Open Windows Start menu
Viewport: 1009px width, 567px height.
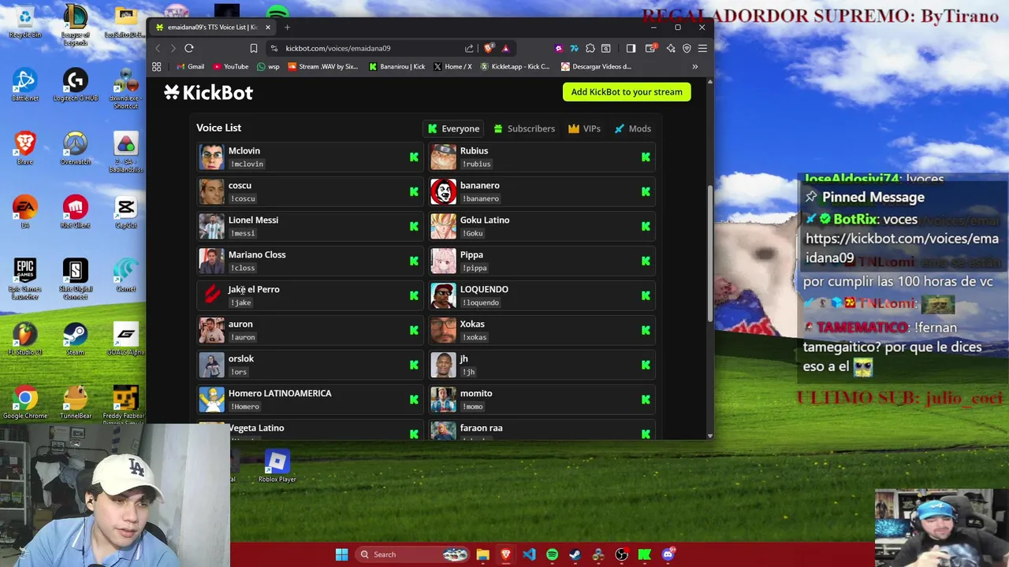click(x=341, y=554)
